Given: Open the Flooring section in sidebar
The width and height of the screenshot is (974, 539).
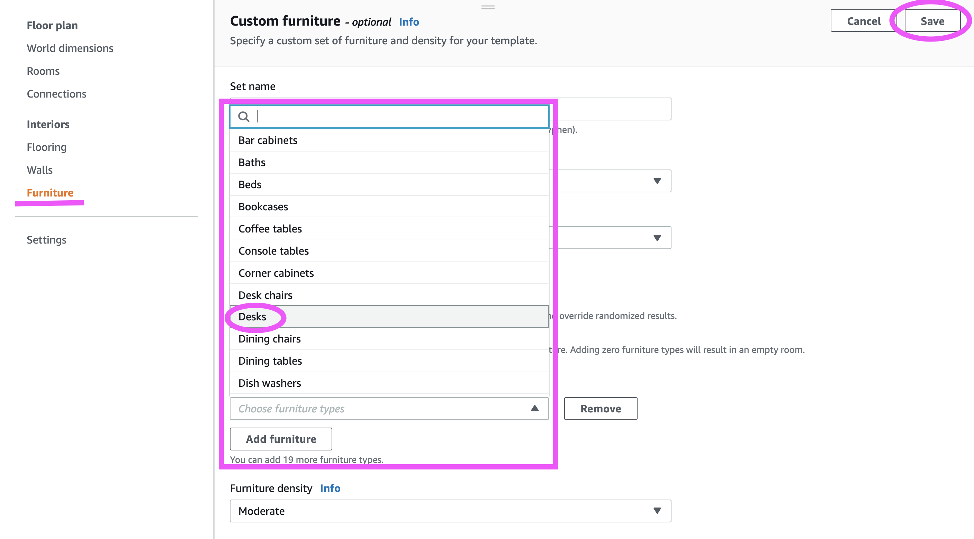Looking at the screenshot, I should (x=46, y=147).
